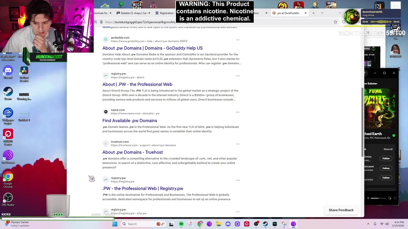408x229 pixels.
Task: Open the iTunes music taskbar icon
Action: click(190, 224)
